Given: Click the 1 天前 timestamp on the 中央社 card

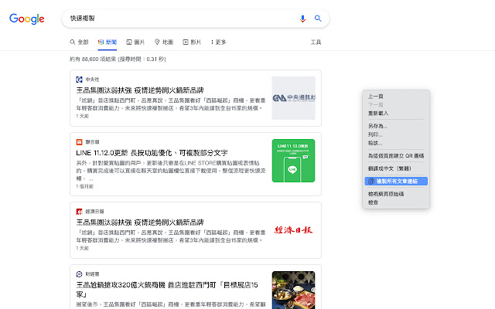Looking at the screenshot, I should pyautogui.click(x=83, y=117).
